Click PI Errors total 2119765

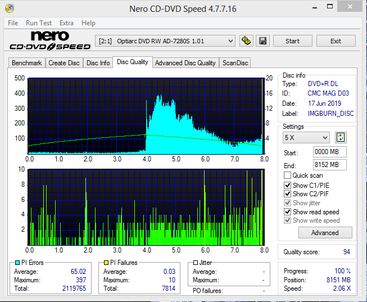74,289
